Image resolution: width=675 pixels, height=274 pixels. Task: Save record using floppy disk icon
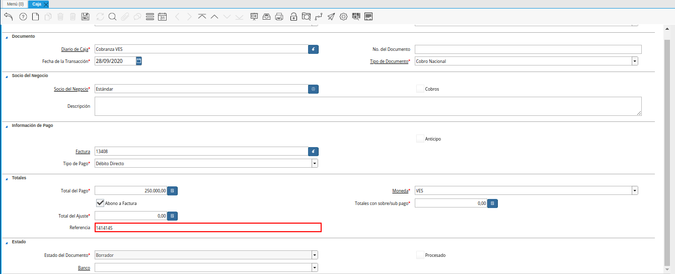pyautogui.click(x=85, y=17)
